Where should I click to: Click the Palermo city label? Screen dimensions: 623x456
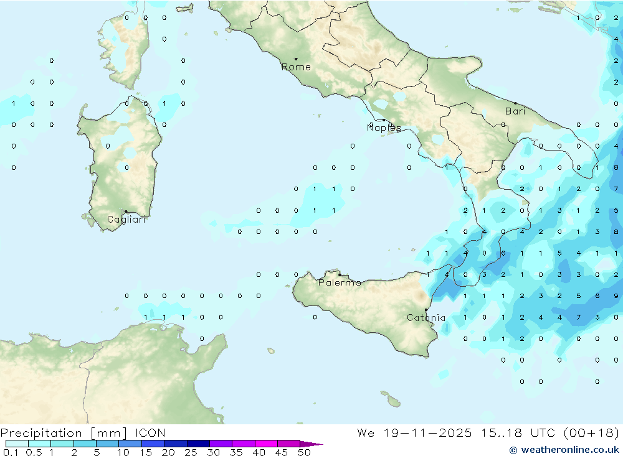tap(340, 282)
